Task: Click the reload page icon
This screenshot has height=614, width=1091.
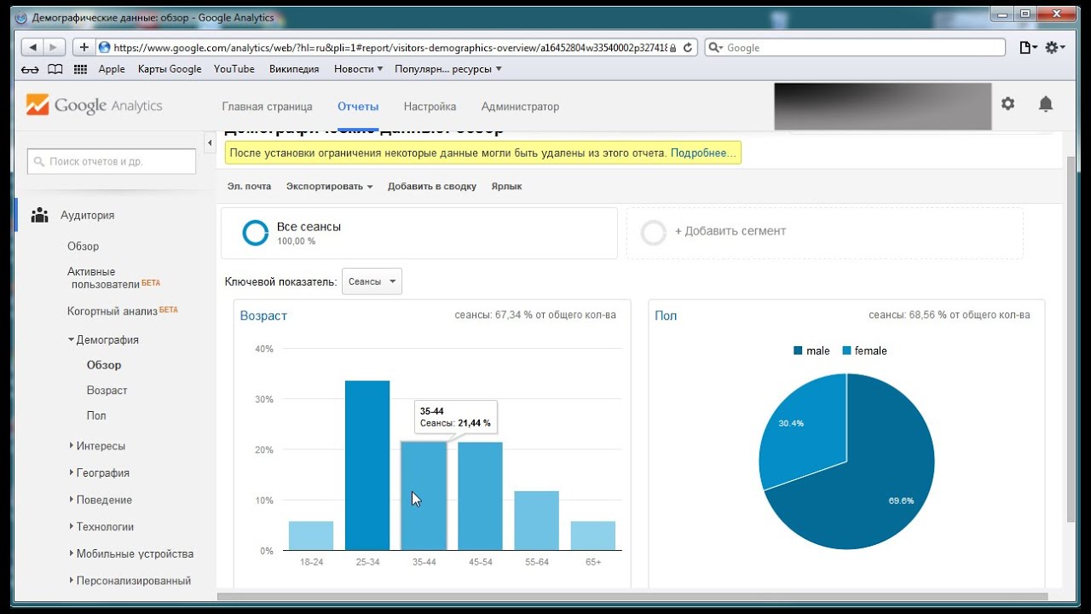Action: 688,48
